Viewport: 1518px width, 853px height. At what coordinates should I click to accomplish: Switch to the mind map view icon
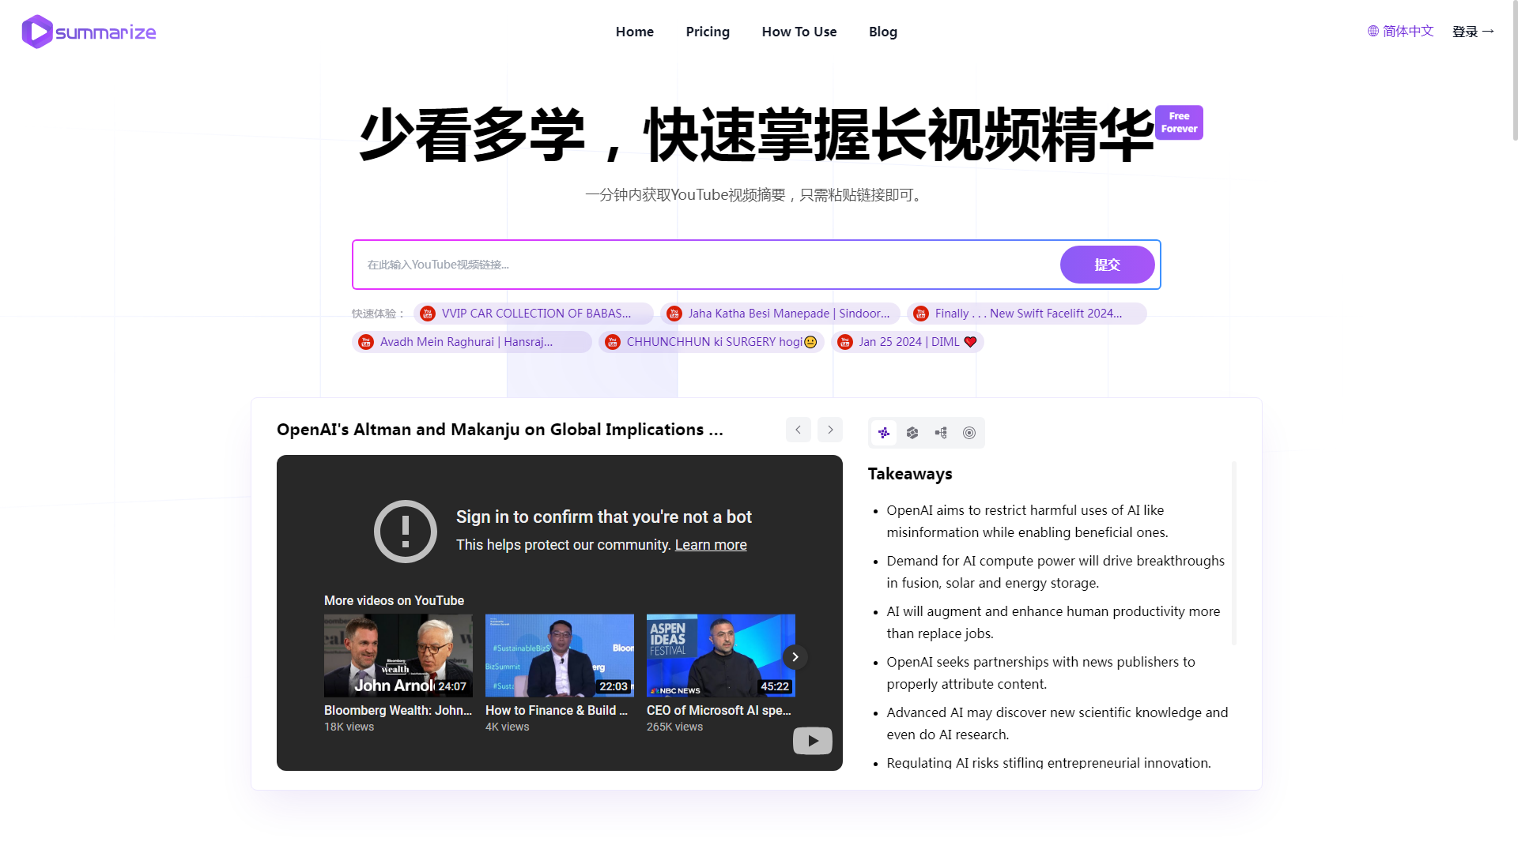[941, 433]
